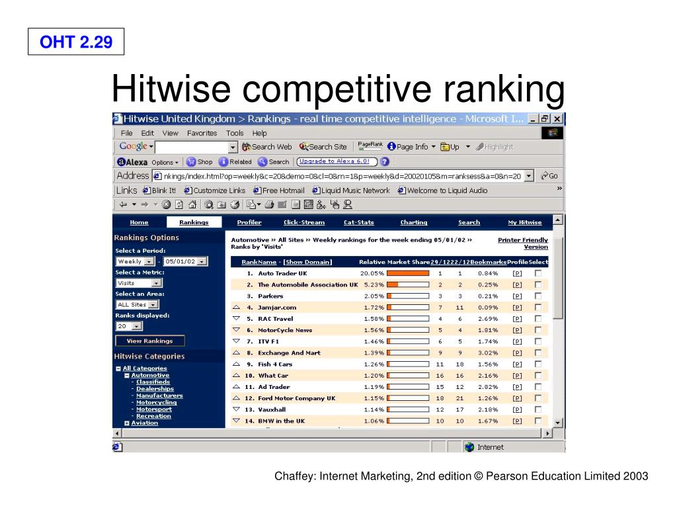Screen dimensions: 677x508
Task: Switch to the Profiler tab
Action: [249, 222]
